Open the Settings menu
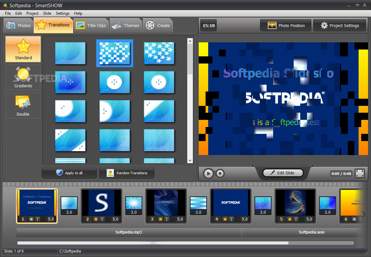371x257 pixels. 62,13
